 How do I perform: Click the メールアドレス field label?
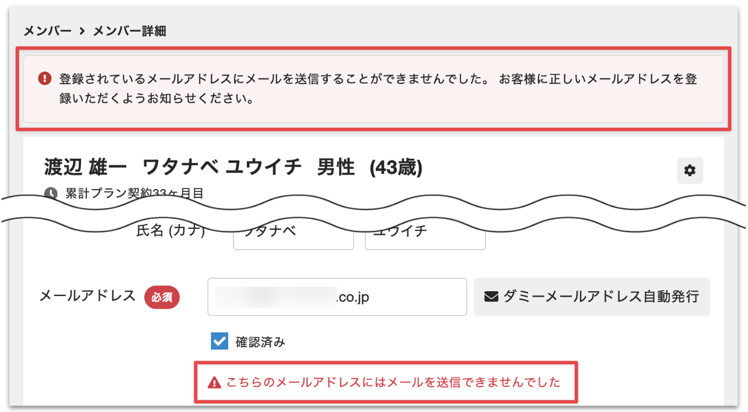[88, 296]
